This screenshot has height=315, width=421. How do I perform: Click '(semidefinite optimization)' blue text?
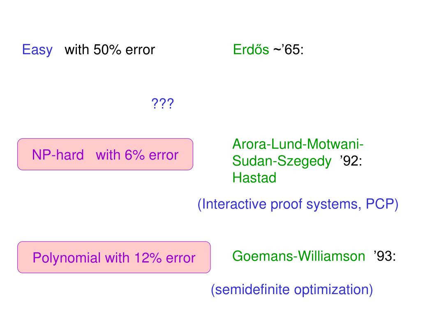(292, 290)
